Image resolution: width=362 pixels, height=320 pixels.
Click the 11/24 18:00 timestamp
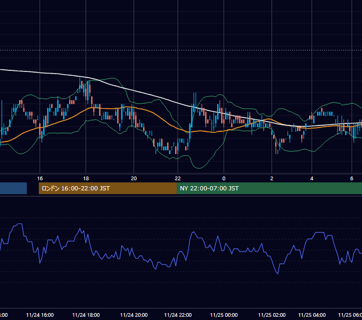(x=86, y=315)
